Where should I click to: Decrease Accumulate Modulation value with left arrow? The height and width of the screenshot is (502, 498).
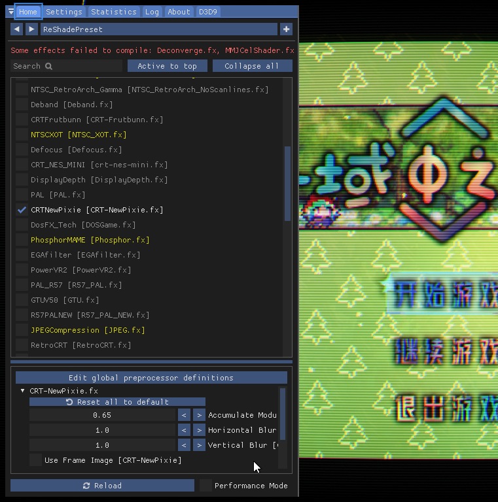[x=184, y=415]
